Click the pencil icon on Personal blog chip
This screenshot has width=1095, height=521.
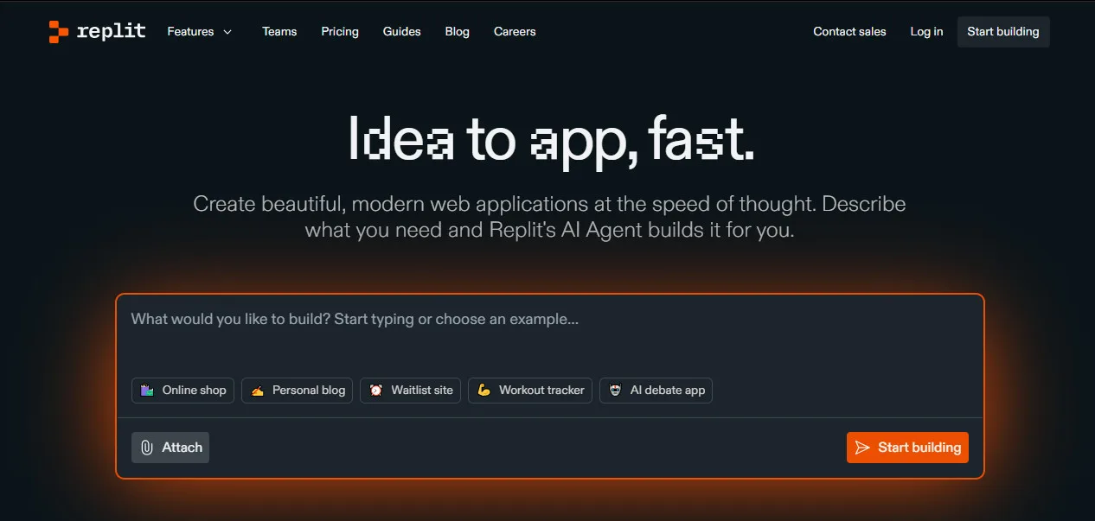pyautogui.click(x=258, y=390)
